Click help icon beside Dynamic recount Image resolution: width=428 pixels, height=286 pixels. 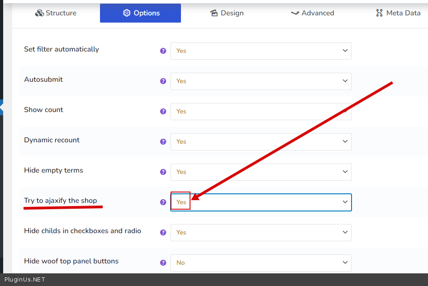click(x=163, y=142)
